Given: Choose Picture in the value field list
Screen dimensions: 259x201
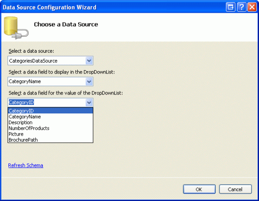Looking at the screenshot, I should (x=50, y=134).
